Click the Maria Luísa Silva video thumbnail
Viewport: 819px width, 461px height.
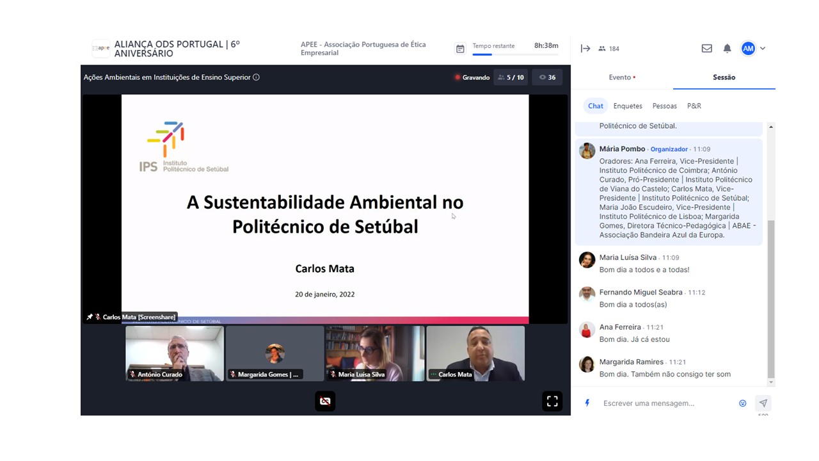tap(375, 353)
